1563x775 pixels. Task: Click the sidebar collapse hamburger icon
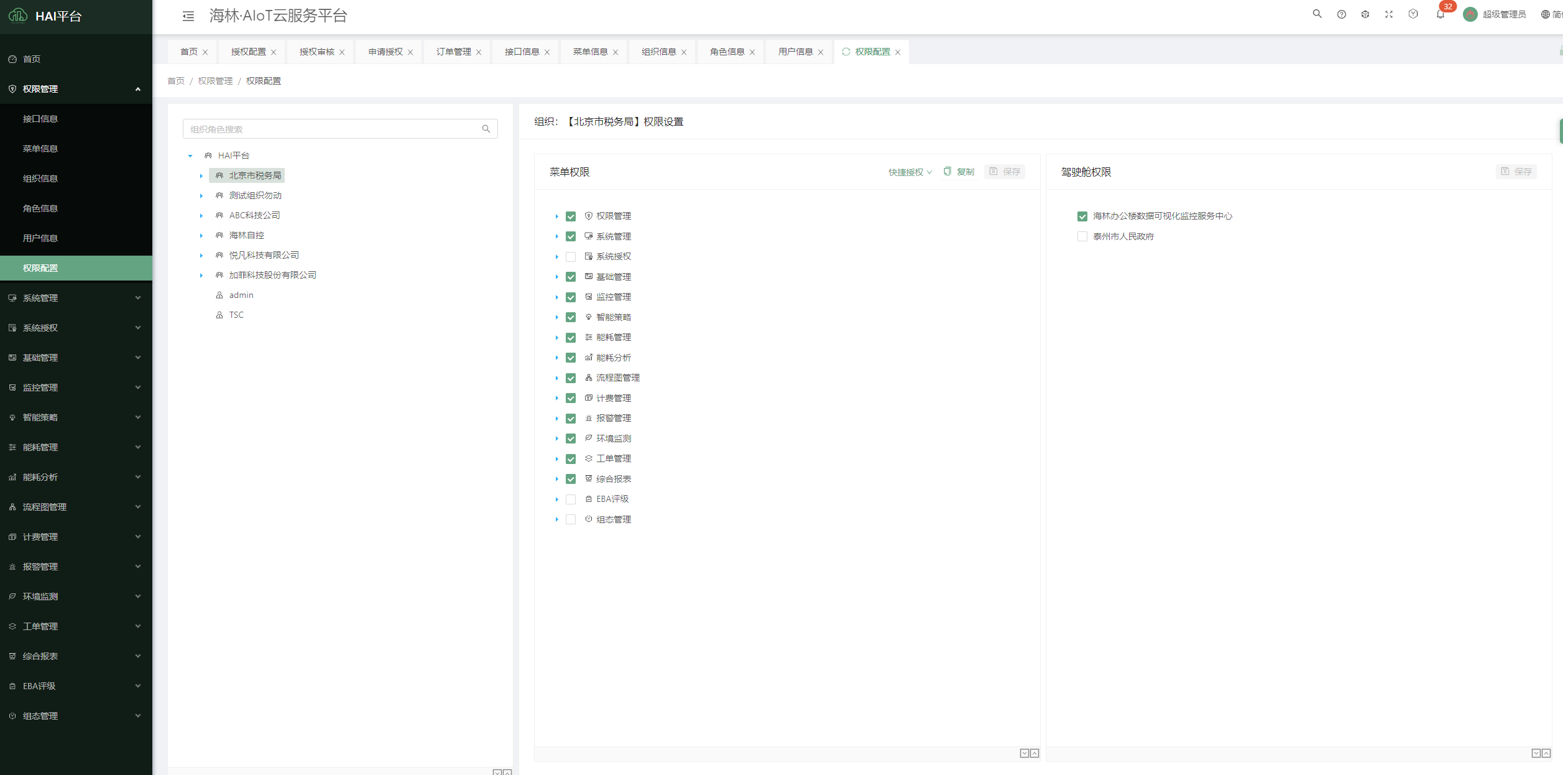(188, 16)
